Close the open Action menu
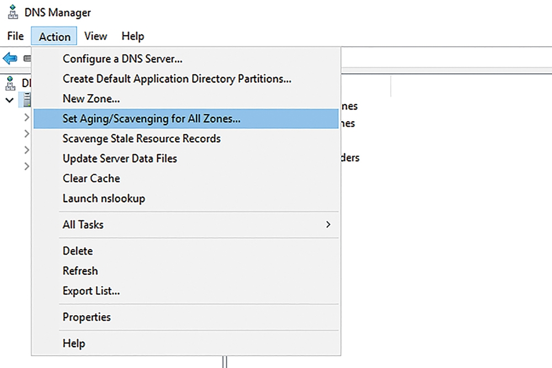The width and height of the screenshot is (552, 368). [x=54, y=36]
